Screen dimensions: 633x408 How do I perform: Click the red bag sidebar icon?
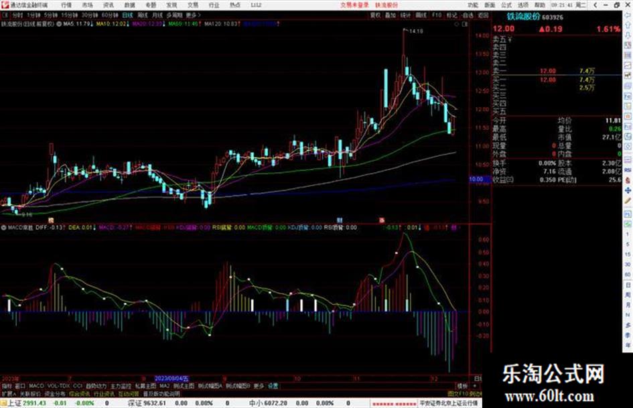[628, 180]
